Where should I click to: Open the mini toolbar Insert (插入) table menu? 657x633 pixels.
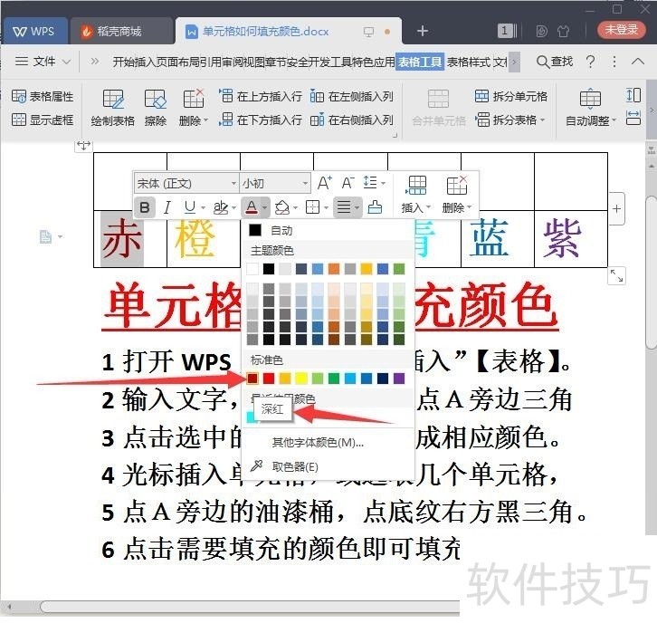click(x=416, y=194)
